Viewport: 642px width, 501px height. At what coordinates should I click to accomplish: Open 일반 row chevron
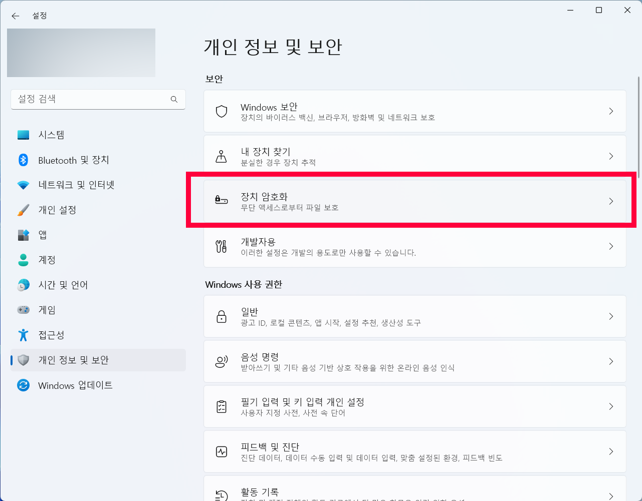tap(611, 316)
